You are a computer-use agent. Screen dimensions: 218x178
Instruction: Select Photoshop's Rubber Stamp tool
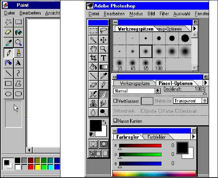pyautogui.click(x=93, y=103)
